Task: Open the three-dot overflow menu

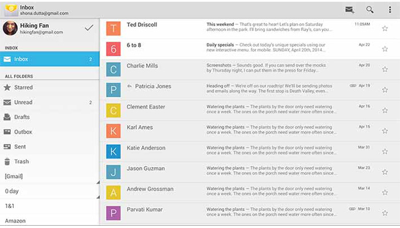Action: (x=390, y=10)
